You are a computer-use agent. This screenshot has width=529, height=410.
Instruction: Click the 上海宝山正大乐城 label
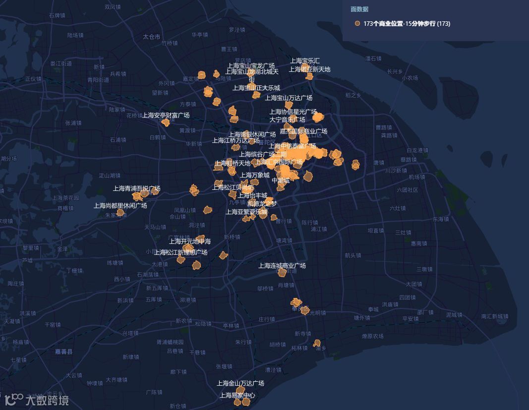(256, 88)
